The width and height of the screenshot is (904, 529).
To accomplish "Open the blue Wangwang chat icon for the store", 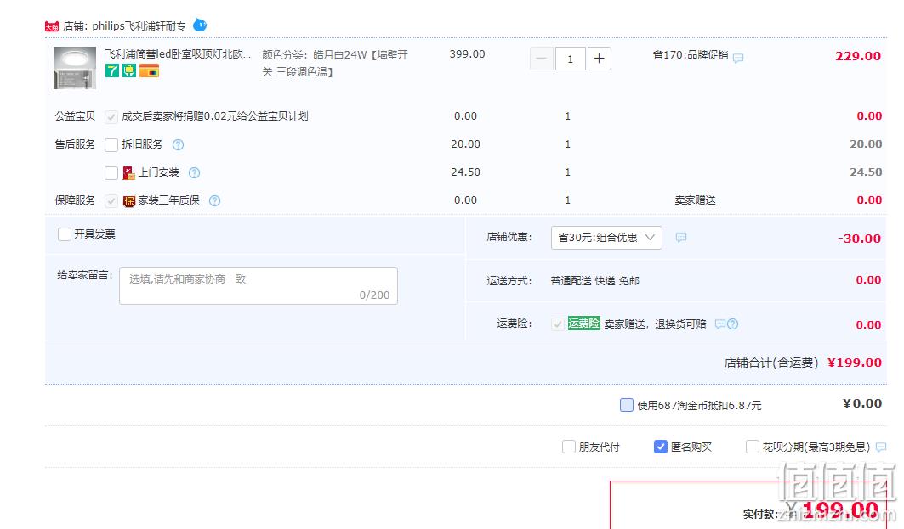I will (200, 25).
